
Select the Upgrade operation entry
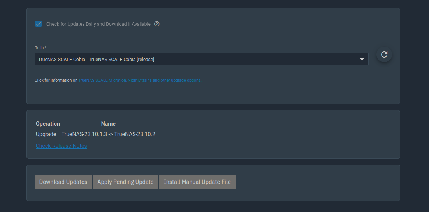point(46,134)
